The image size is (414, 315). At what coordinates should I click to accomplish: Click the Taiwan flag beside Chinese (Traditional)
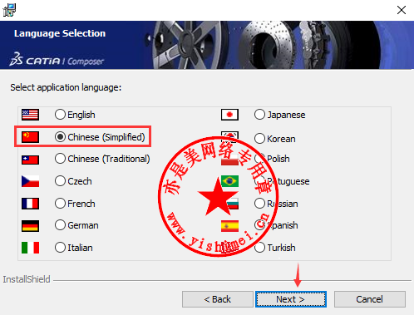coord(30,160)
